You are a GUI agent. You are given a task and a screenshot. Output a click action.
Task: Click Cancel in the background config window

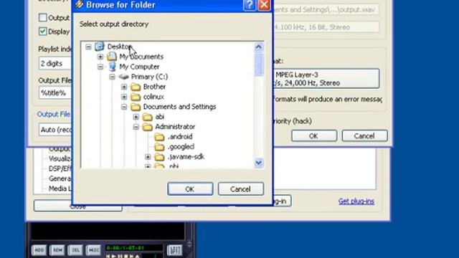tap(365, 136)
